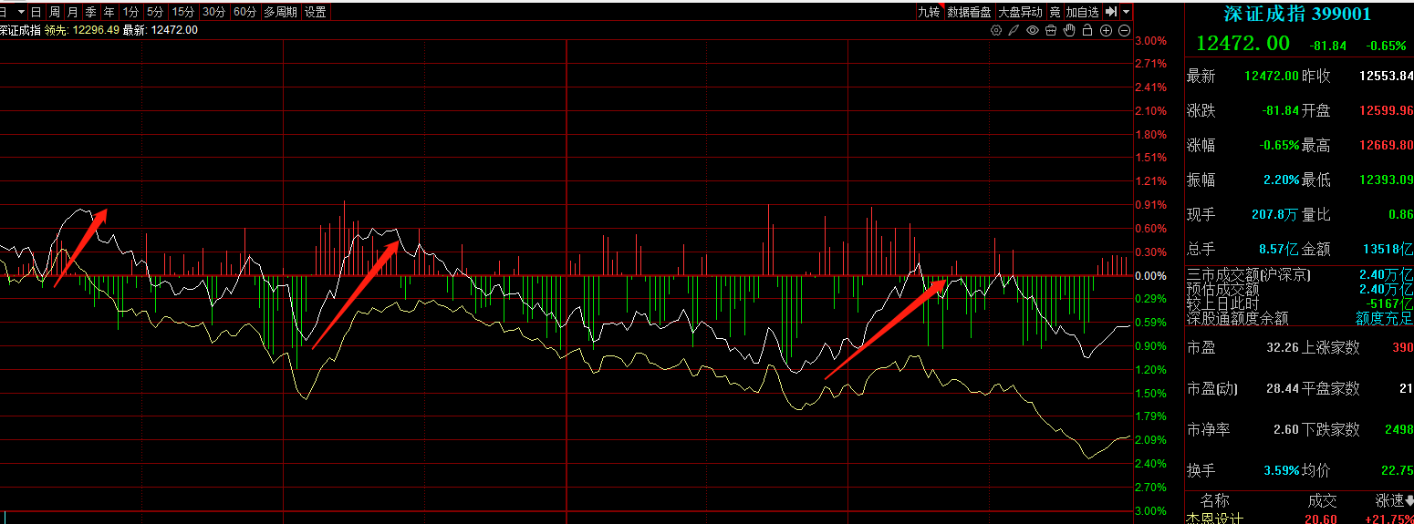1414x524 pixels.
Task: Add to watchlist with 加自选
Action: tap(1083, 12)
